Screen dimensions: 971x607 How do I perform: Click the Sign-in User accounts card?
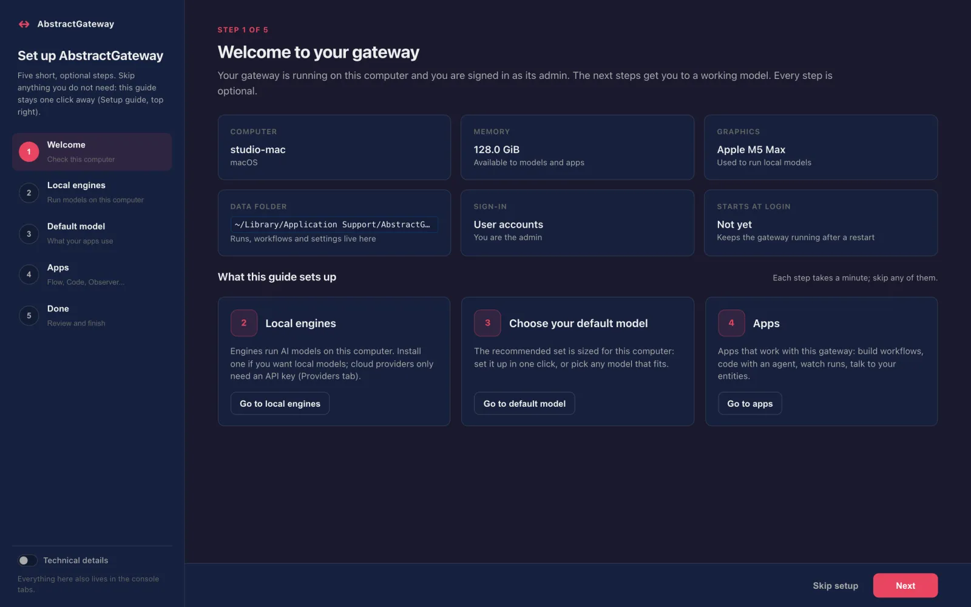pyautogui.click(x=577, y=223)
